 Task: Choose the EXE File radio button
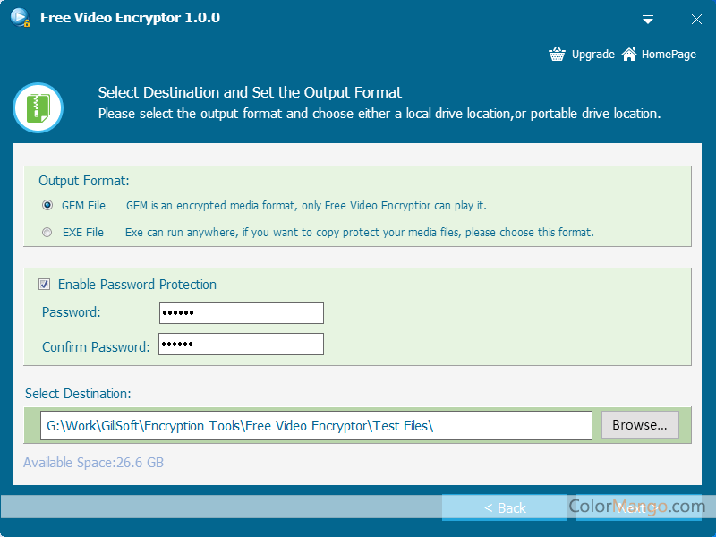(x=47, y=233)
